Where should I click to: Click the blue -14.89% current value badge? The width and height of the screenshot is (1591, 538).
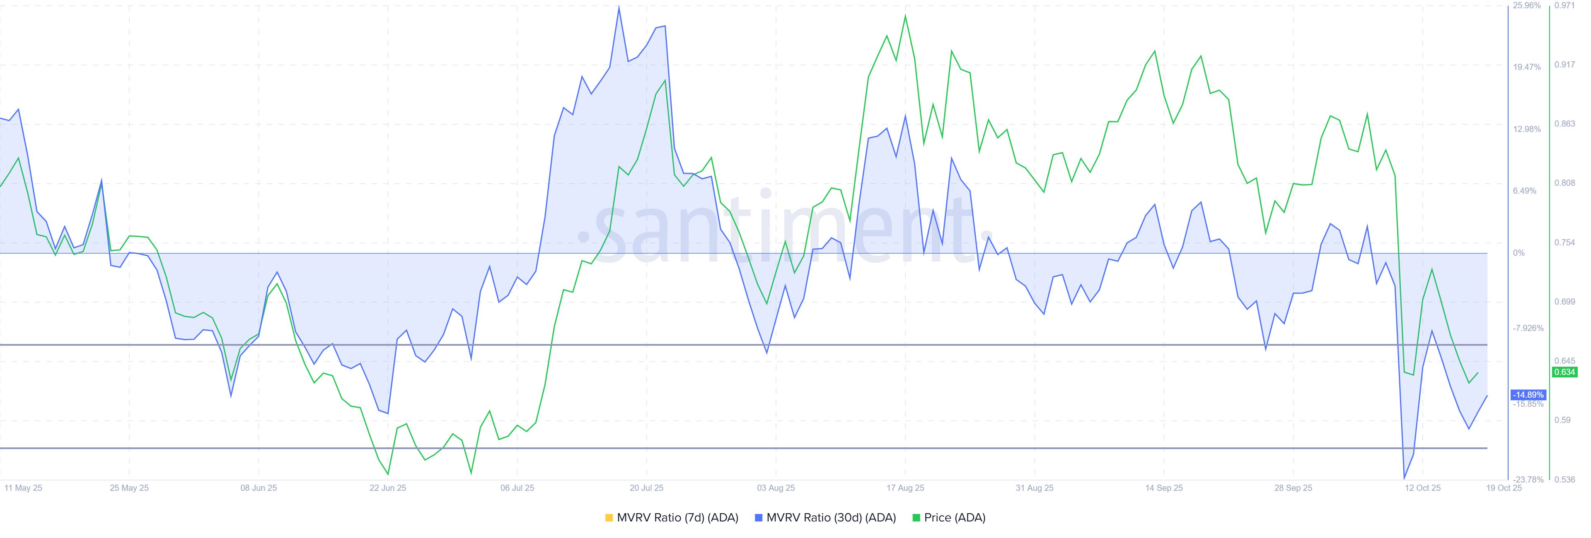[1528, 395]
